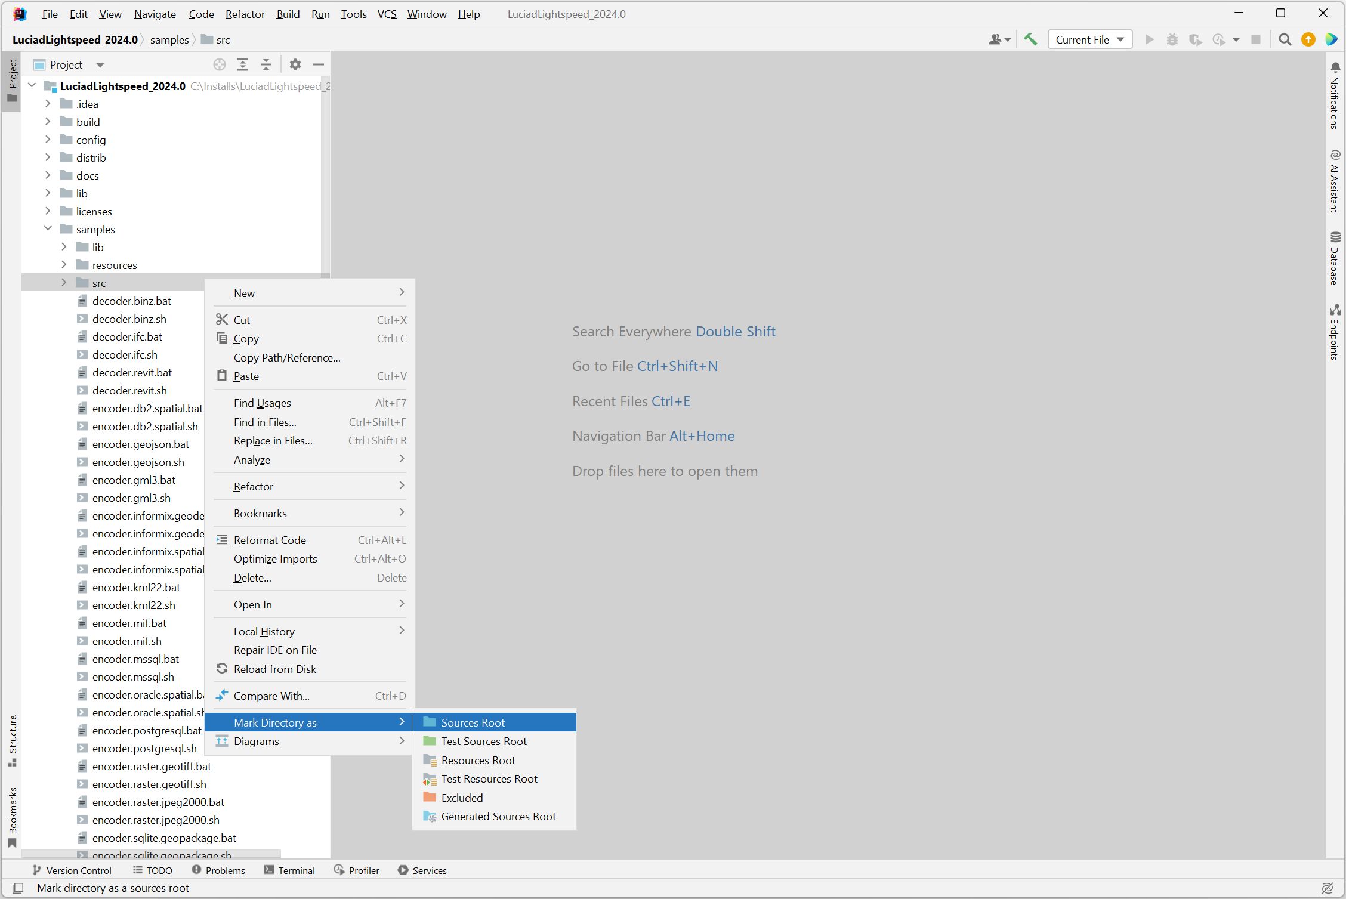
Task: Open the VCS menu
Action: point(387,14)
